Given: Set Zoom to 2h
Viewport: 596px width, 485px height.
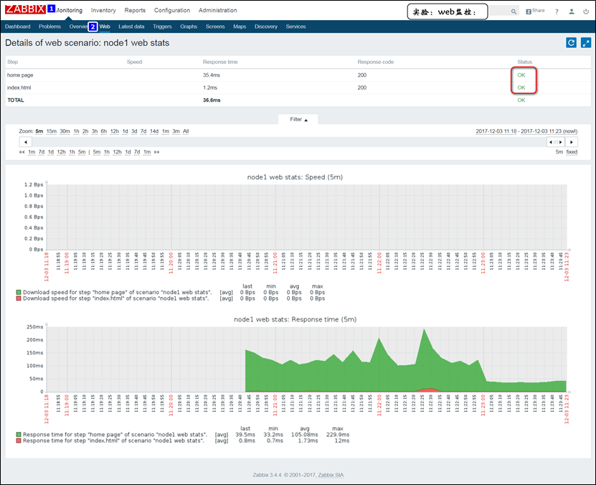Looking at the screenshot, I should pyautogui.click(x=85, y=131).
